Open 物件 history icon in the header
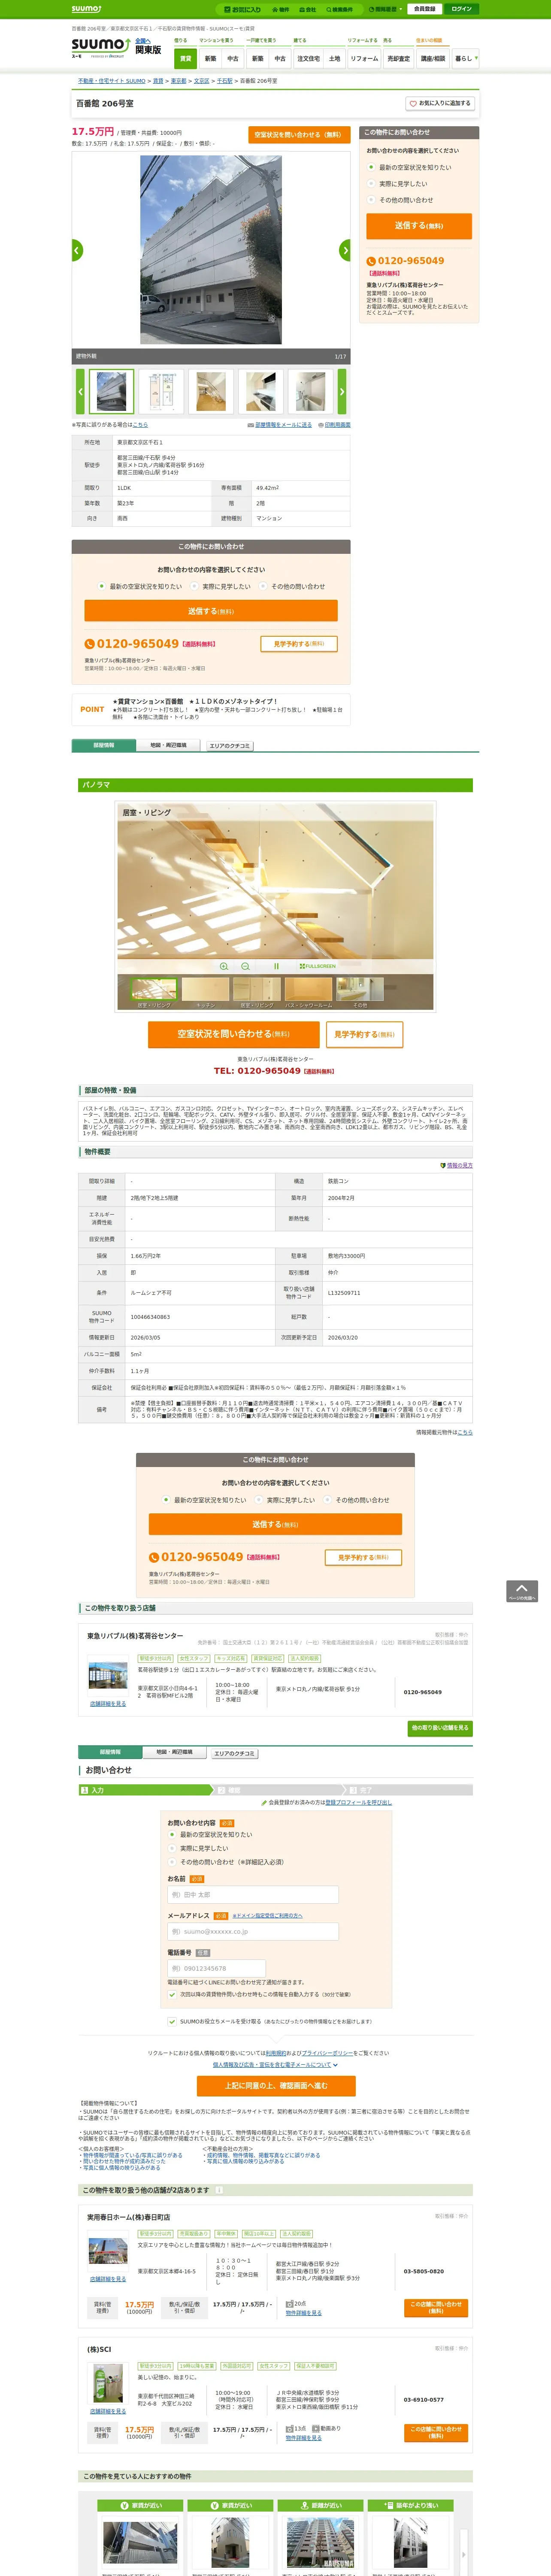The width and height of the screenshot is (551, 2576). [x=281, y=9]
